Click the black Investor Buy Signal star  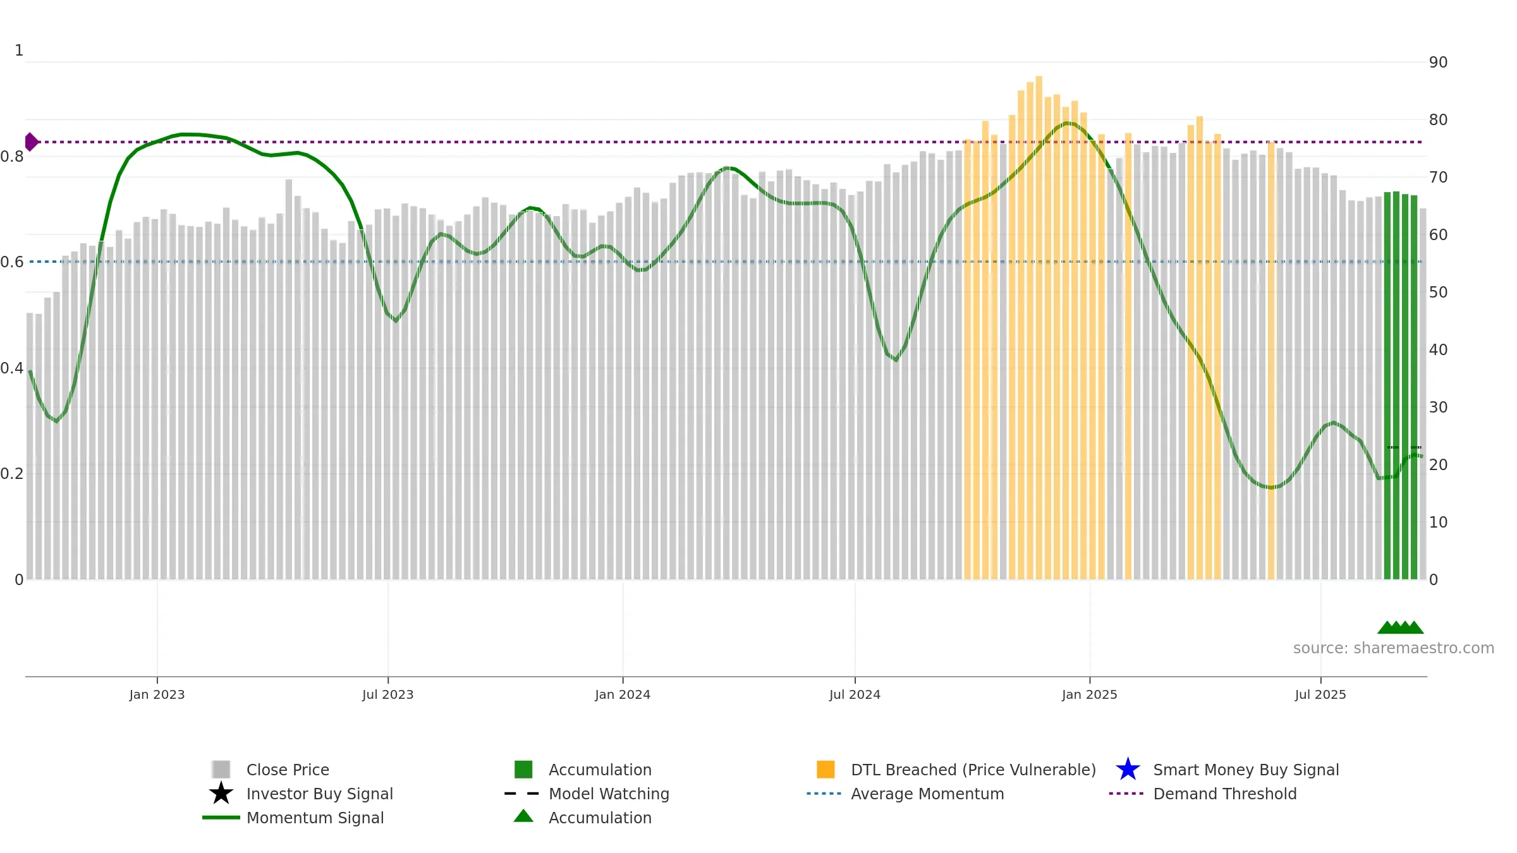(x=221, y=793)
